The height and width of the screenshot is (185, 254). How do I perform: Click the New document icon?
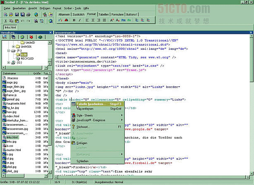(5, 15)
